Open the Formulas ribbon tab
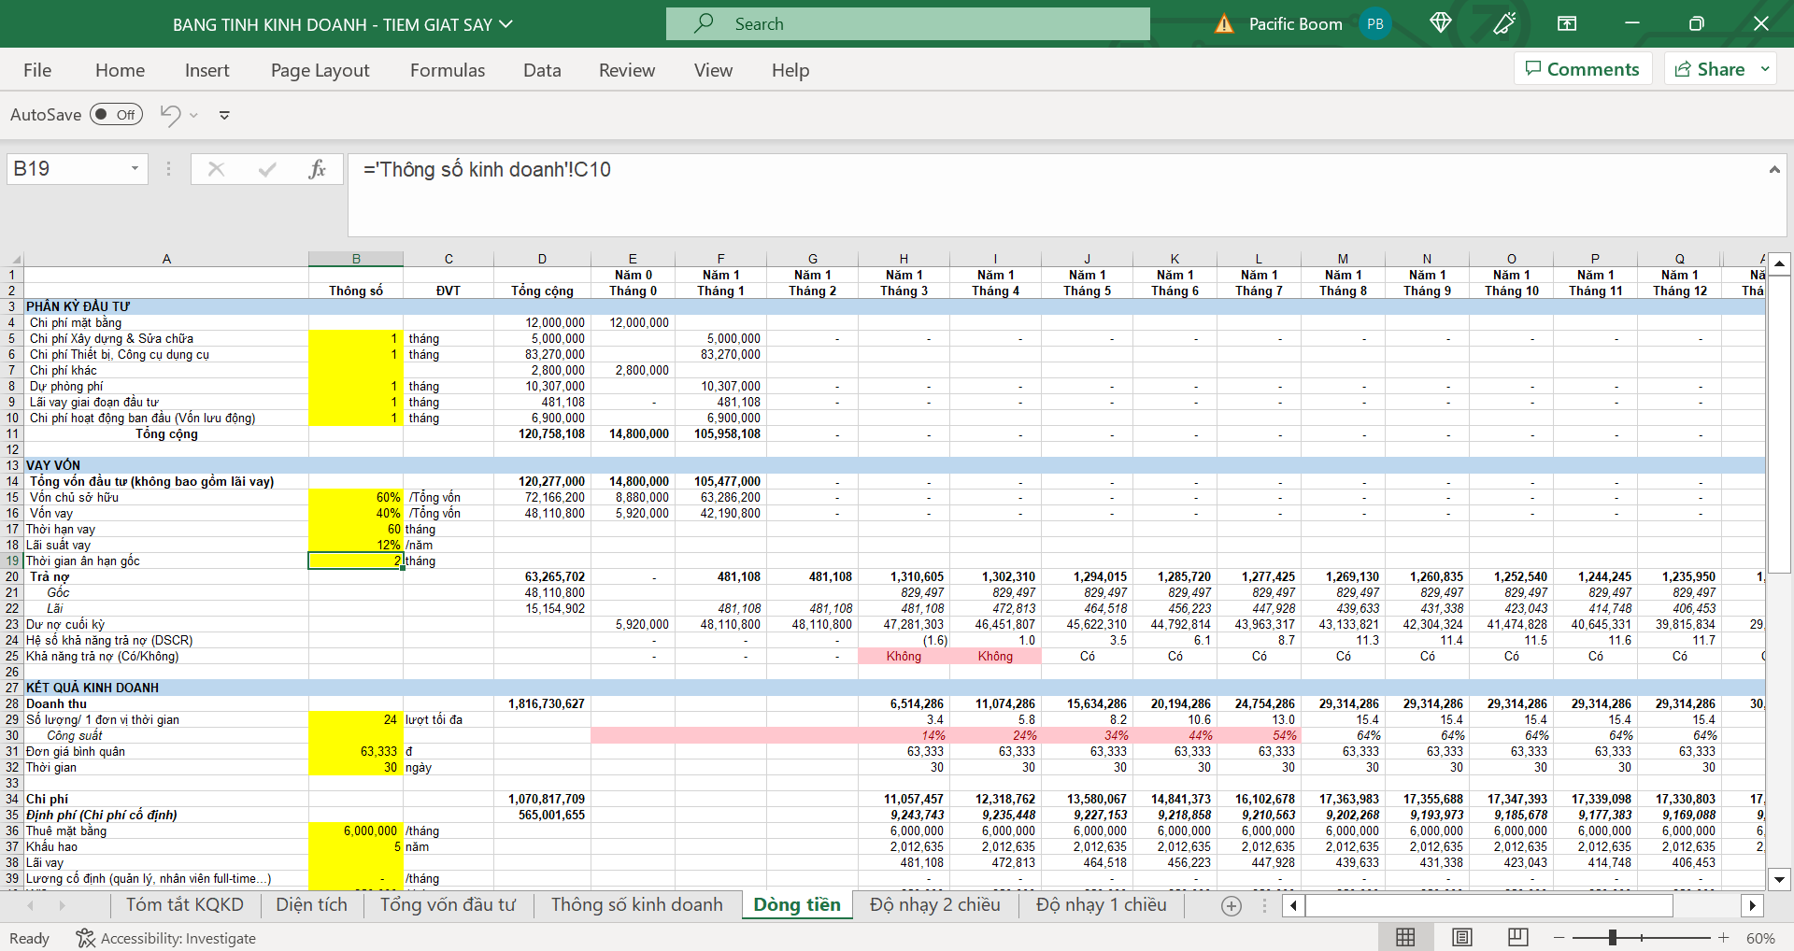The image size is (1794, 951). tap(448, 70)
